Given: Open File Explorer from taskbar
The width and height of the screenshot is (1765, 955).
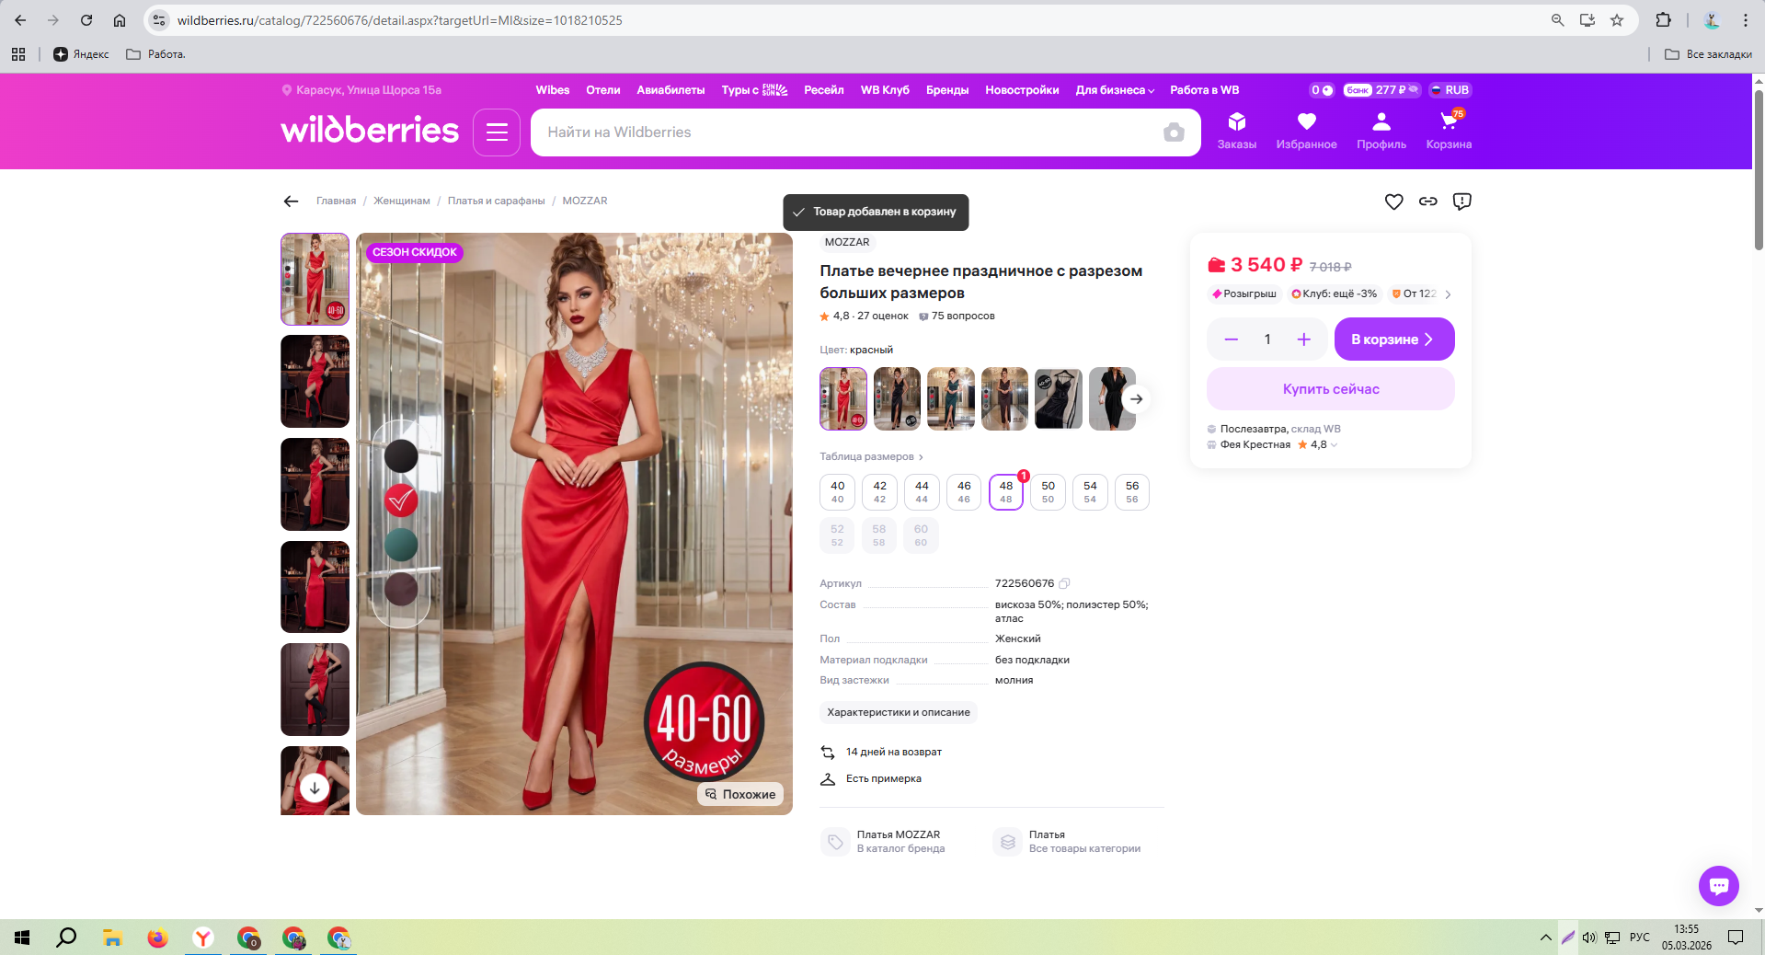Looking at the screenshot, I should [112, 938].
